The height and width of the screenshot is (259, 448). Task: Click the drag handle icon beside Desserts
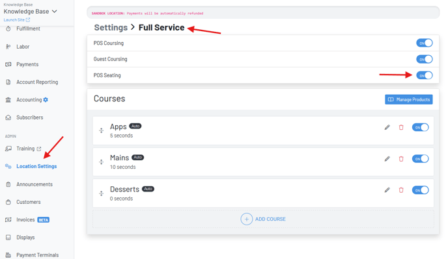point(101,193)
